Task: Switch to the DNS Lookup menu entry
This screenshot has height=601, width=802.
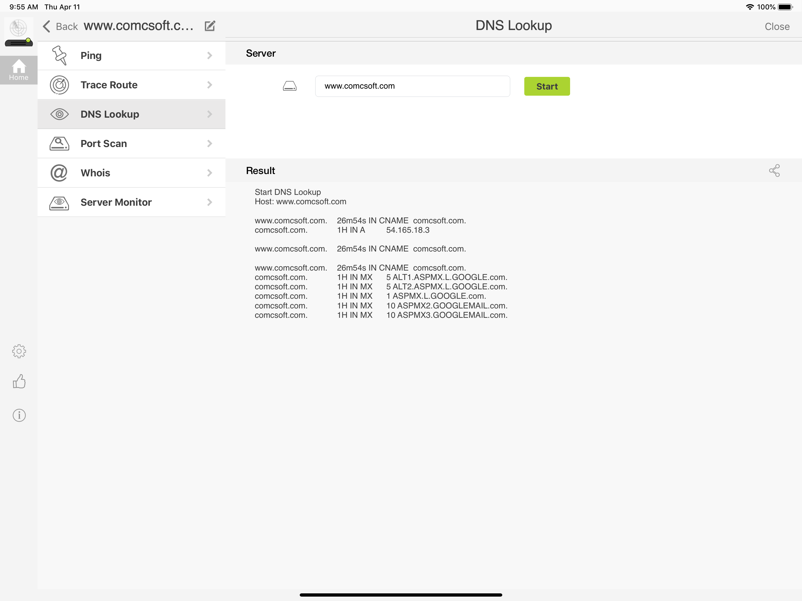Action: tap(109, 114)
